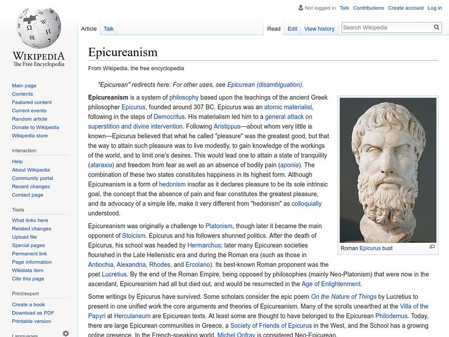Switch to the Article tab
The width and height of the screenshot is (449, 337).
89,29
